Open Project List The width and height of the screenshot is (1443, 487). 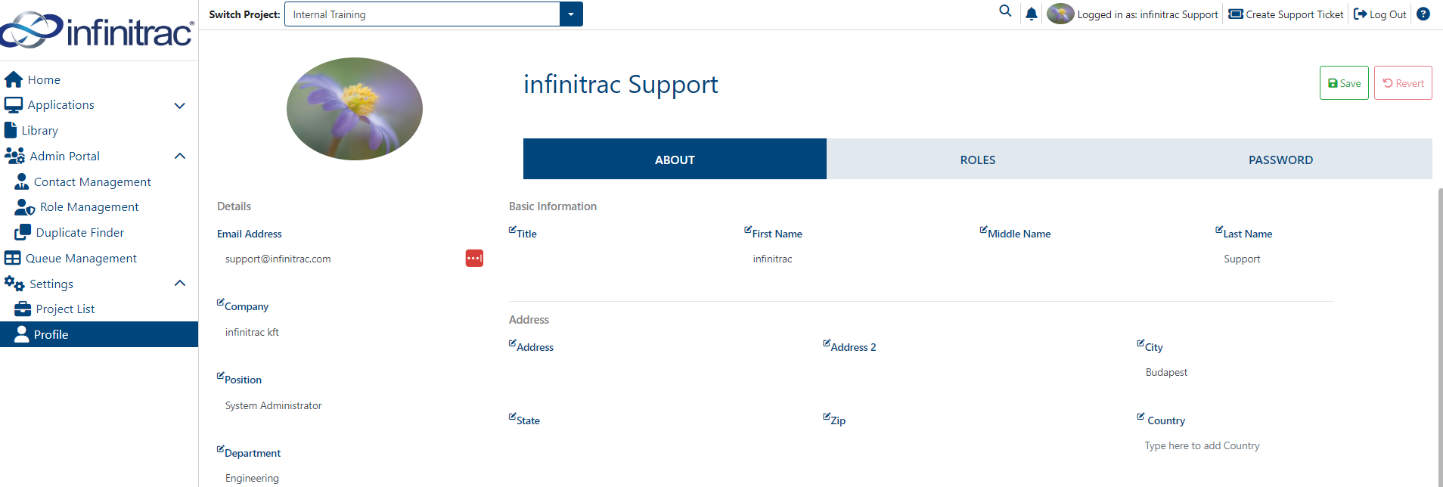pyautogui.click(x=99, y=309)
